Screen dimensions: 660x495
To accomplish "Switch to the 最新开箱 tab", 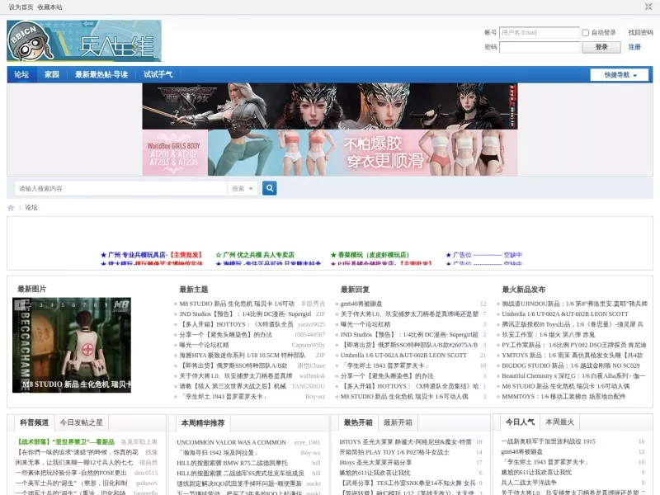I will [398, 422].
